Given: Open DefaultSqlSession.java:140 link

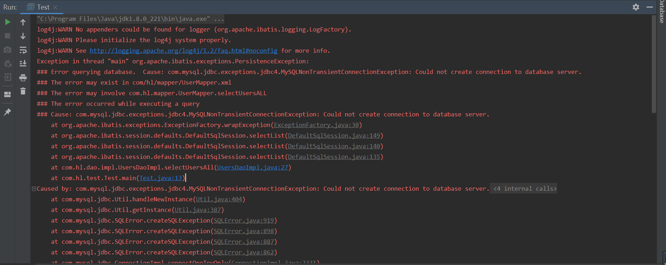Looking at the screenshot, I should tap(334, 146).
